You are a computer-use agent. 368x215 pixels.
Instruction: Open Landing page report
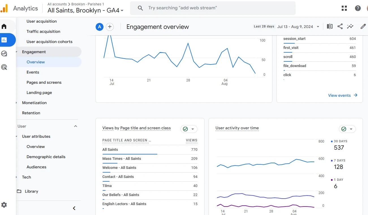click(39, 93)
